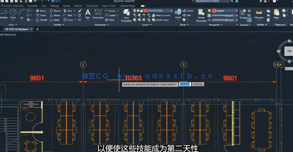This screenshot has width=293, height=152.
Task: Click the Erase pencil-eraser icon
Action: point(80,11)
